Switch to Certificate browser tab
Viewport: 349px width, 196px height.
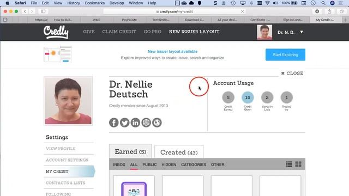click(260, 20)
